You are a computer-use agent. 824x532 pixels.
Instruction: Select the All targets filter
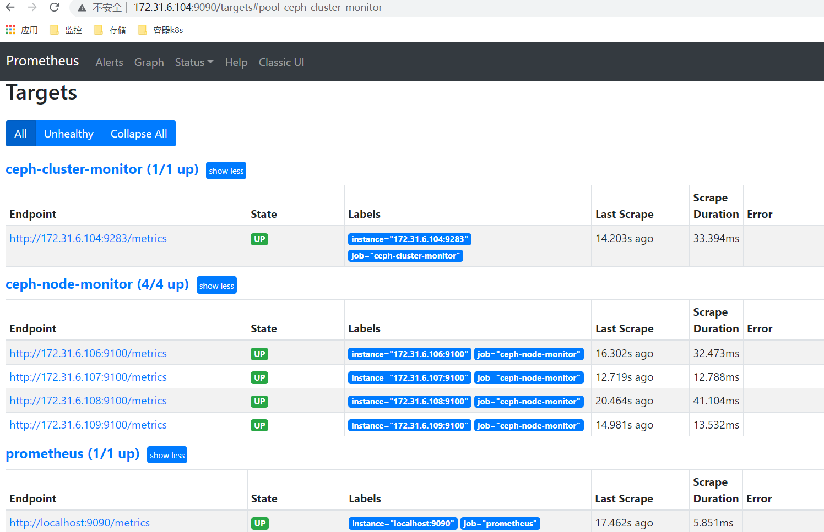[x=20, y=134]
